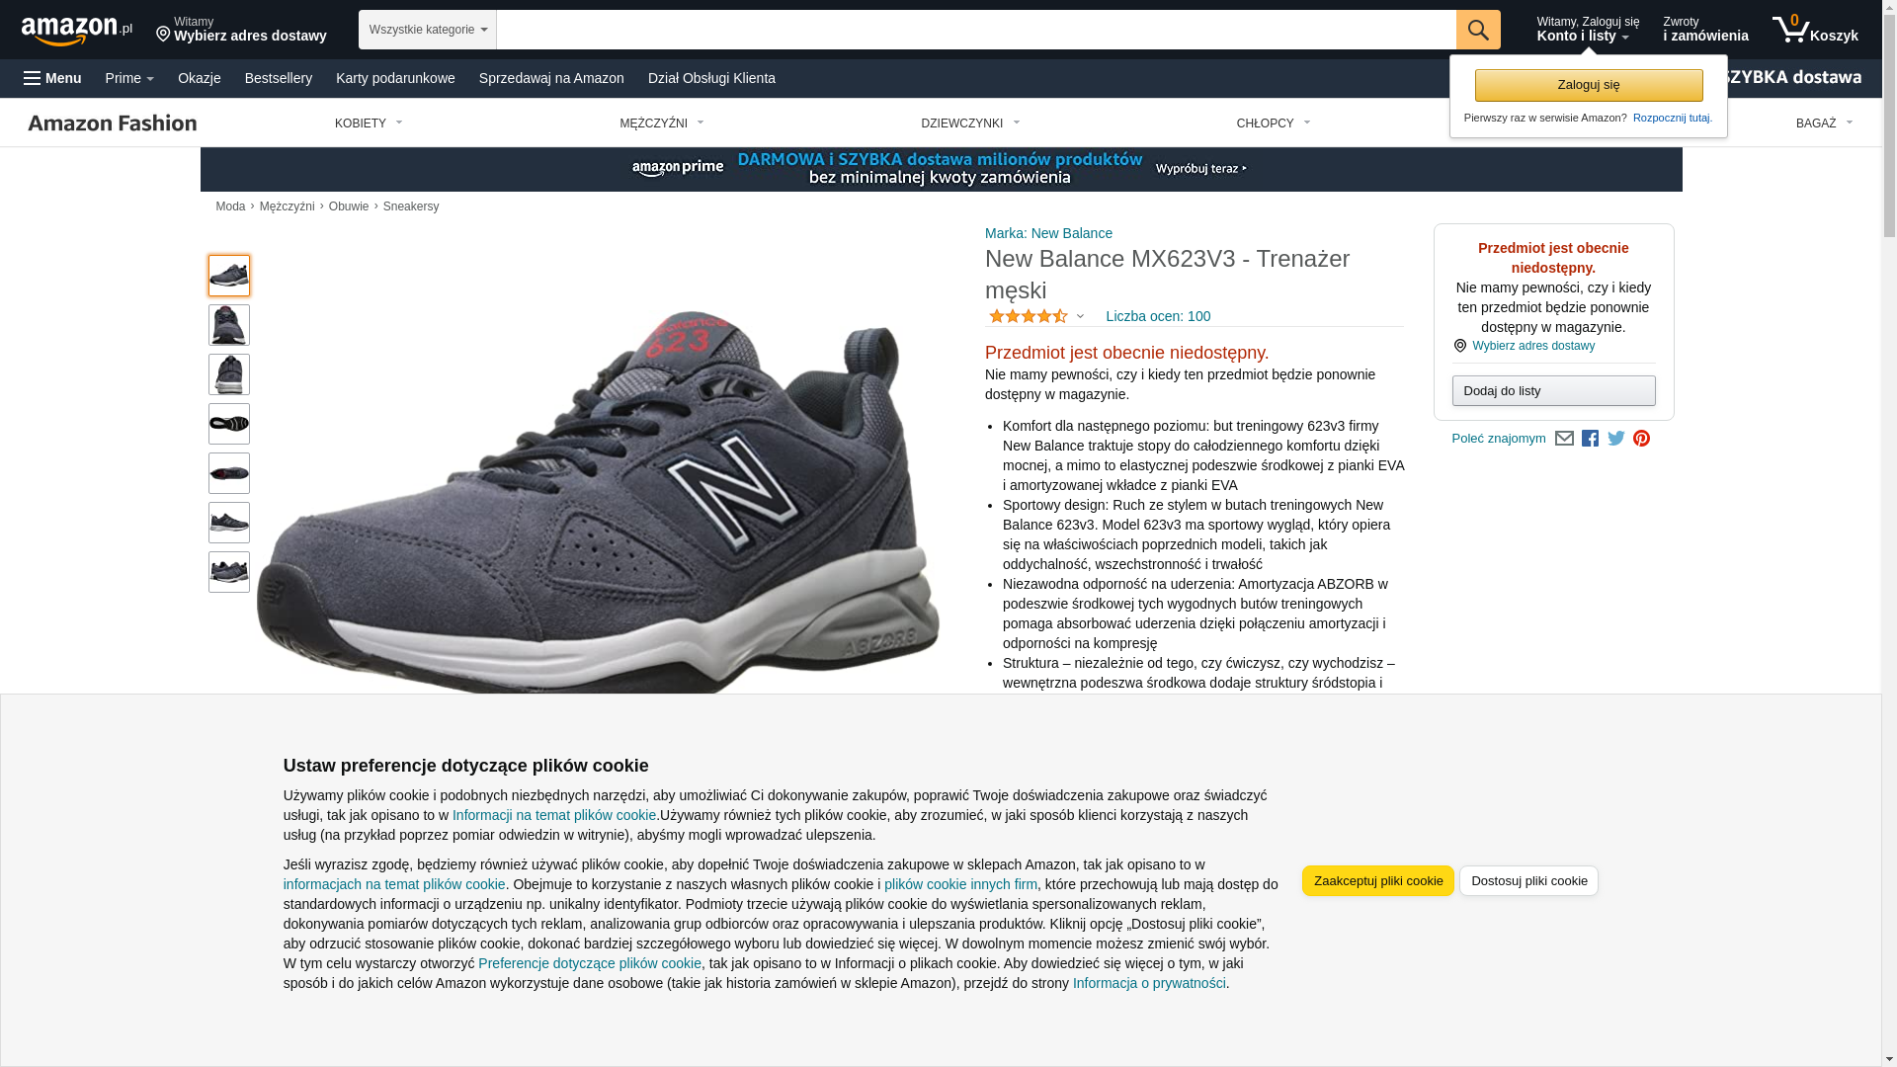The height and width of the screenshot is (1067, 1897).
Task: Open the Bestsellery navigation item
Action: [x=279, y=78]
